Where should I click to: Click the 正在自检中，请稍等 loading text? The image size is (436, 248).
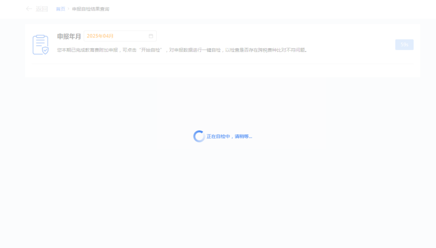click(x=229, y=137)
